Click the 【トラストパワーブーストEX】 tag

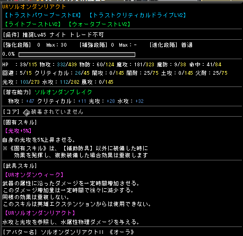pyautogui.click(x=42, y=15)
